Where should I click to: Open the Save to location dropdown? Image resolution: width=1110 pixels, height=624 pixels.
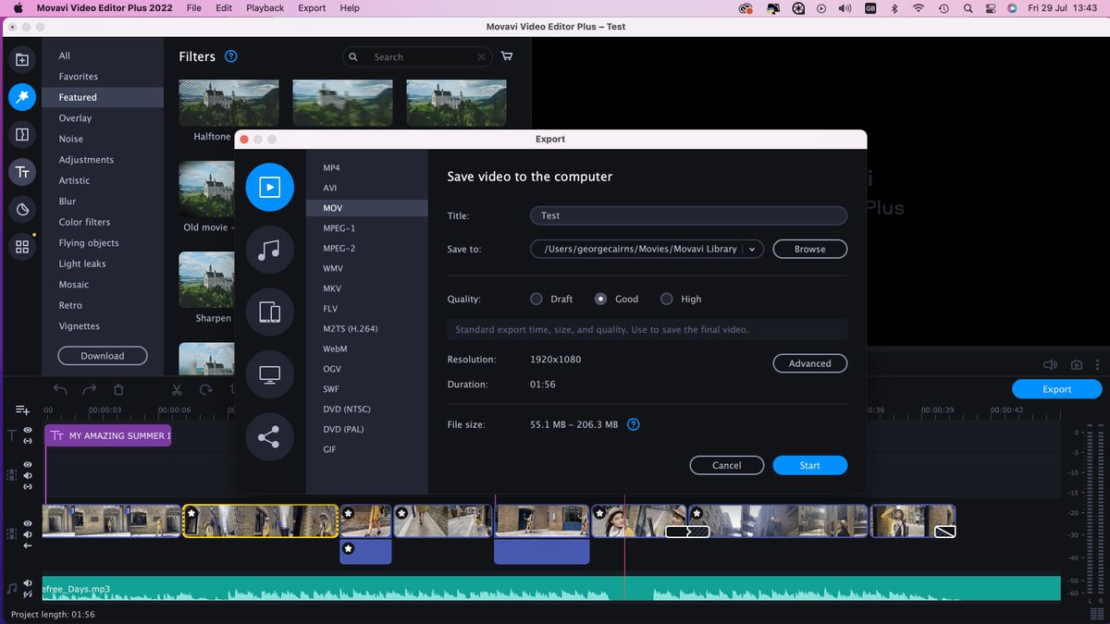point(752,249)
